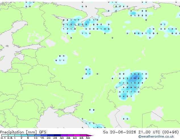The image size is (180, 139).
Task: Click the 'Sa 20-06-2026 21..00 UTC (00+96)' timestamp
Action: pyautogui.click(x=141, y=132)
